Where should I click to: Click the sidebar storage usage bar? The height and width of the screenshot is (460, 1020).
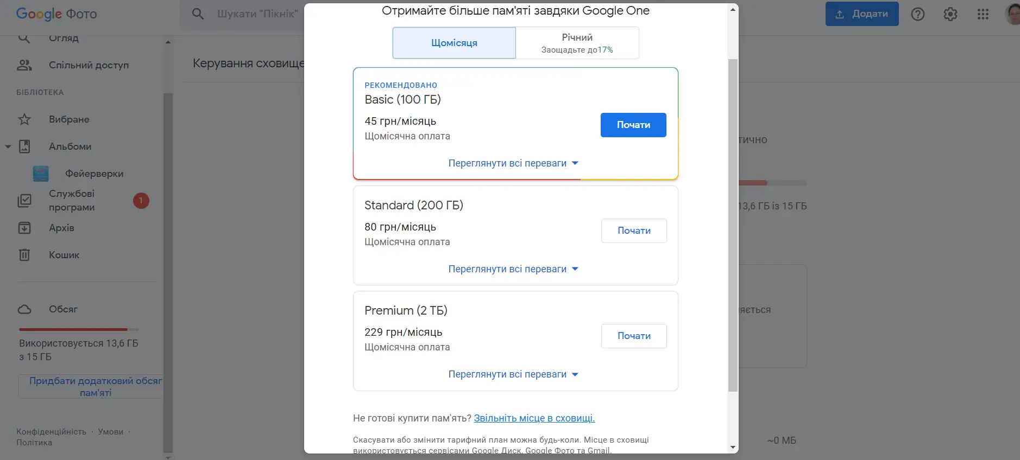tap(79, 329)
